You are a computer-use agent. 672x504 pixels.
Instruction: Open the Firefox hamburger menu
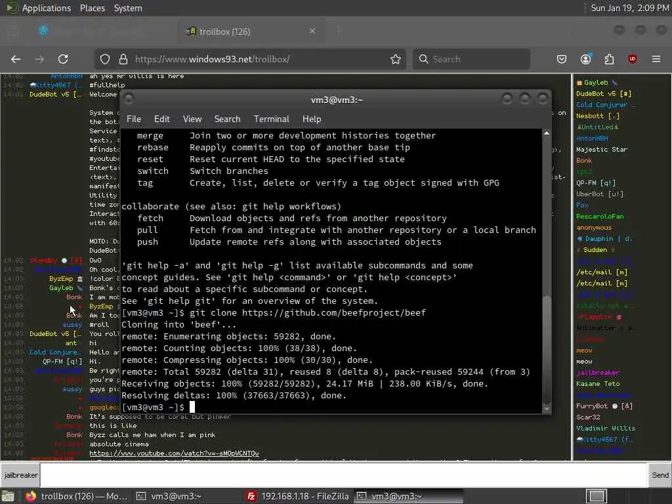pos(656,59)
